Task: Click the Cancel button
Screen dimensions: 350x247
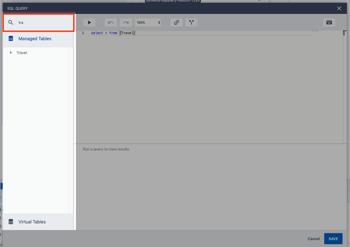Action: [x=314, y=239]
